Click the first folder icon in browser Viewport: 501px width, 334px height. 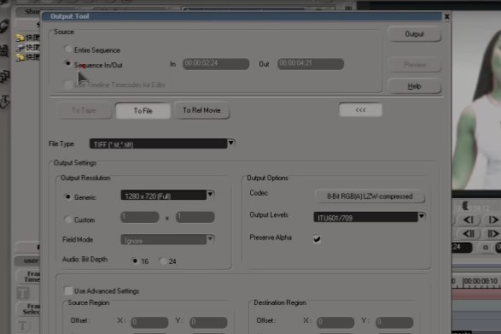tap(20, 38)
